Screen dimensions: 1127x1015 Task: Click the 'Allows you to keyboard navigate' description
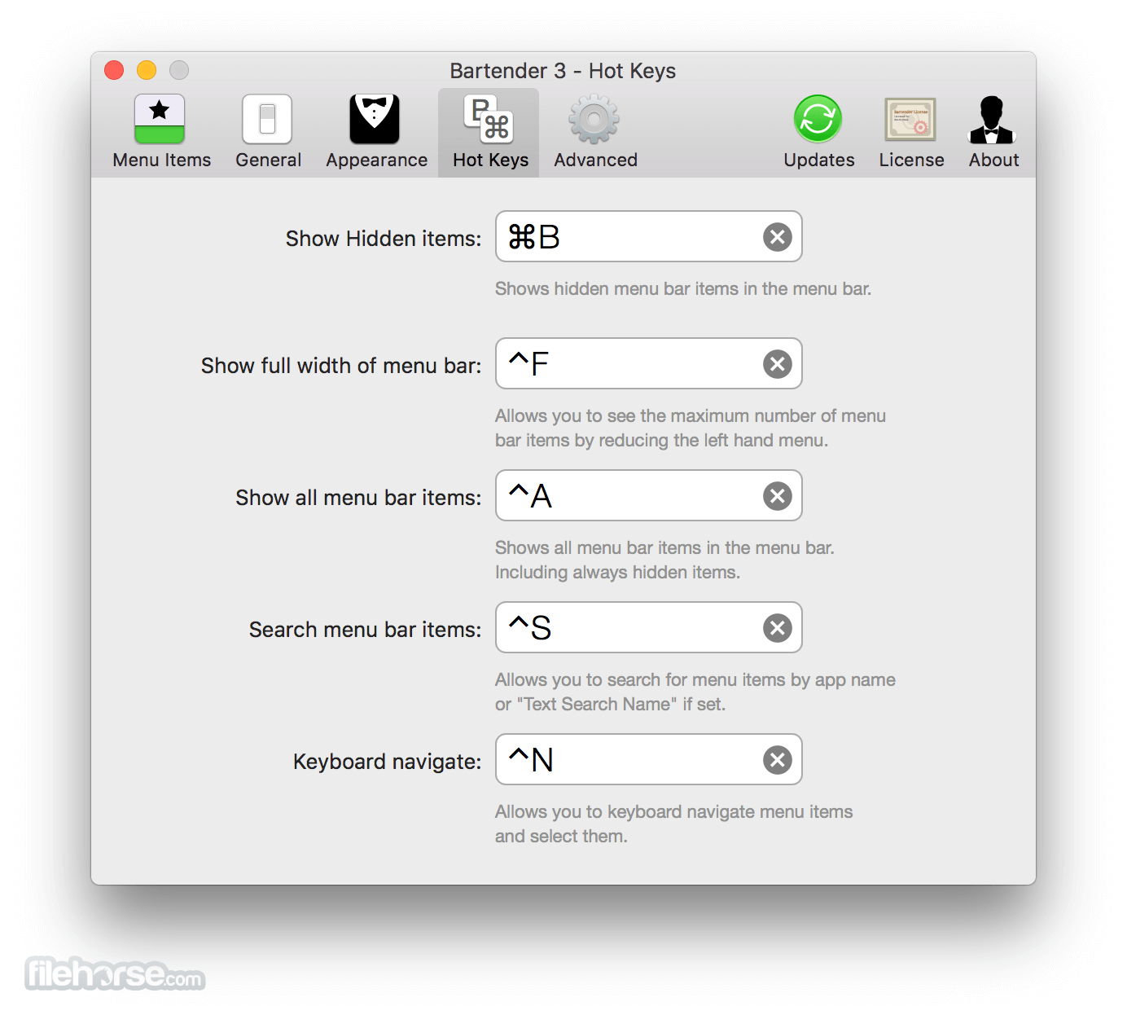pos(674,824)
